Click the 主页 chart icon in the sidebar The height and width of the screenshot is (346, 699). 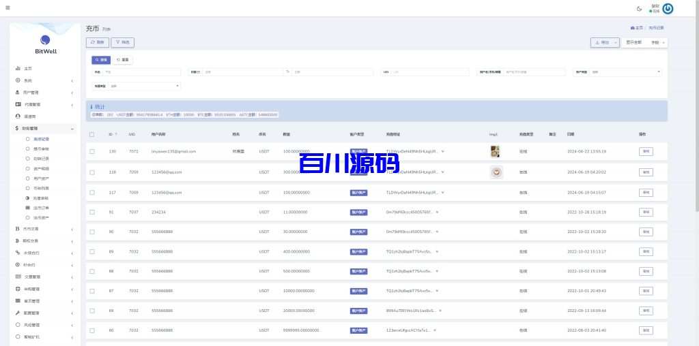coord(18,69)
